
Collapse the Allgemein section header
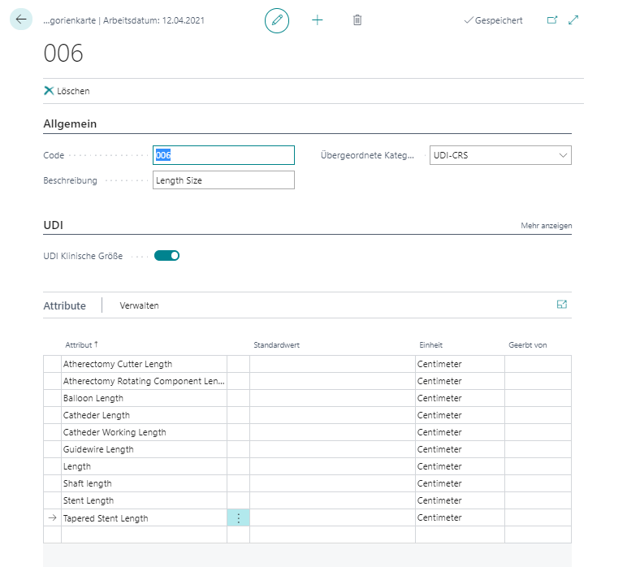pyautogui.click(x=70, y=124)
